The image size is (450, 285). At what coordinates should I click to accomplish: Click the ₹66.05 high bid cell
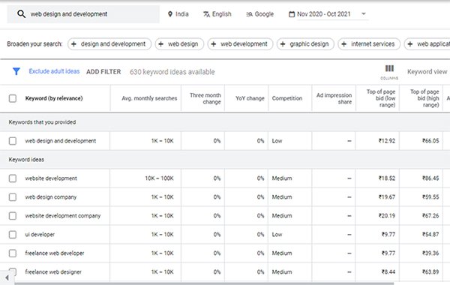click(x=430, y=141)
